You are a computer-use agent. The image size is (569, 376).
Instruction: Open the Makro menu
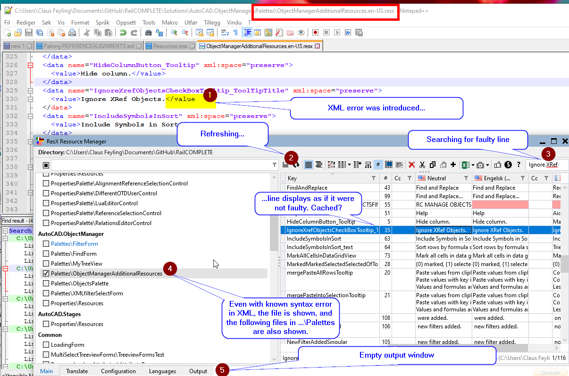170,22
